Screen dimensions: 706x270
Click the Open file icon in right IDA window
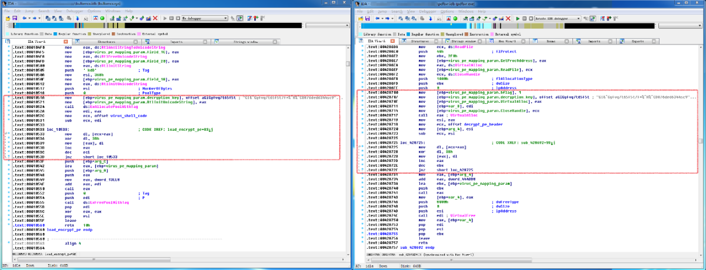(361, 18)
